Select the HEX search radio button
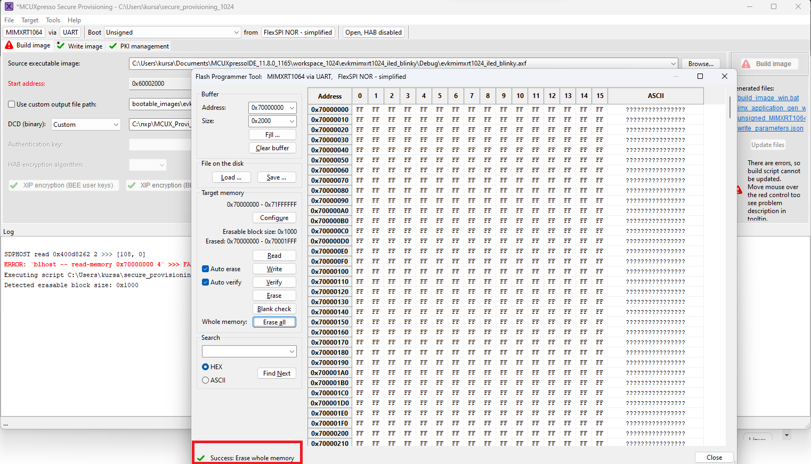 click(x=205, y=367)
